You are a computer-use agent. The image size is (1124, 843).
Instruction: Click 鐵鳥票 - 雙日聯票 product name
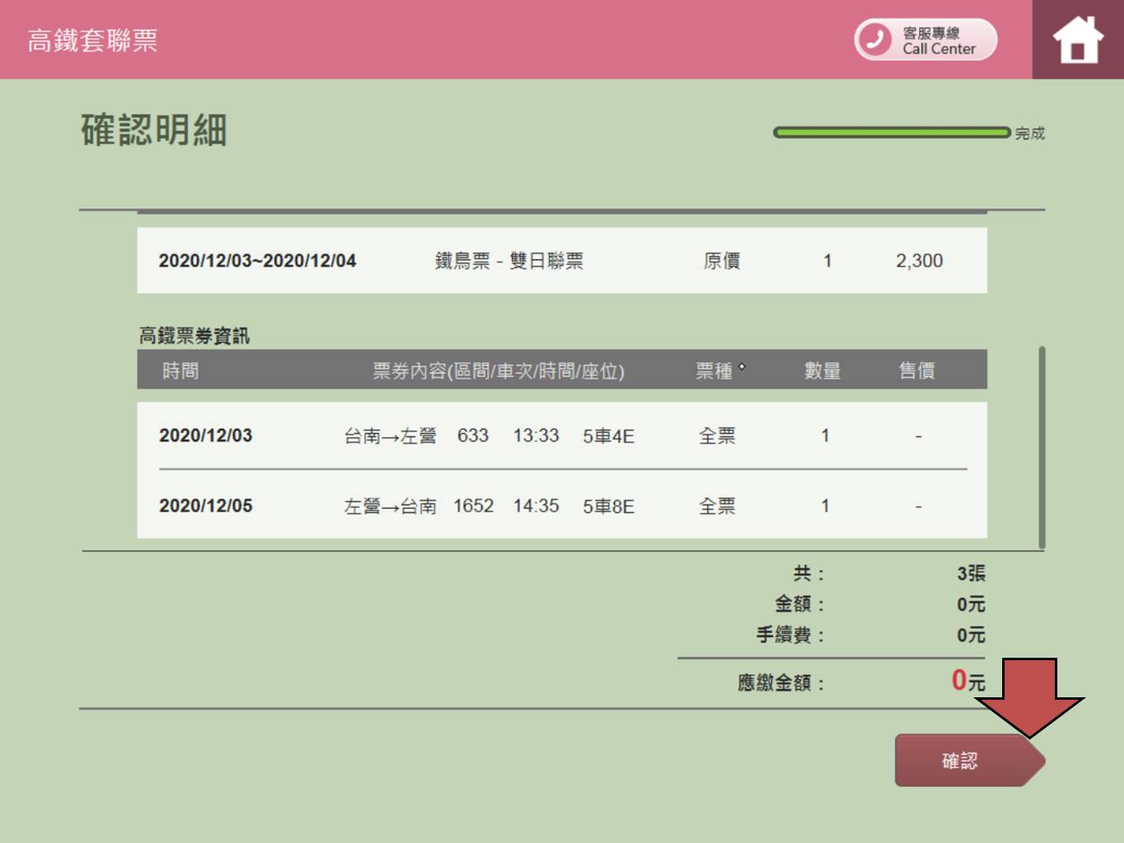pyautogui.click(x=509, y=261)
